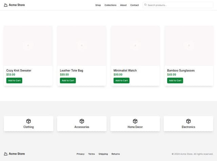Click the Accessories category box icon
Screen dimensions: 217x161
(82, 121)
